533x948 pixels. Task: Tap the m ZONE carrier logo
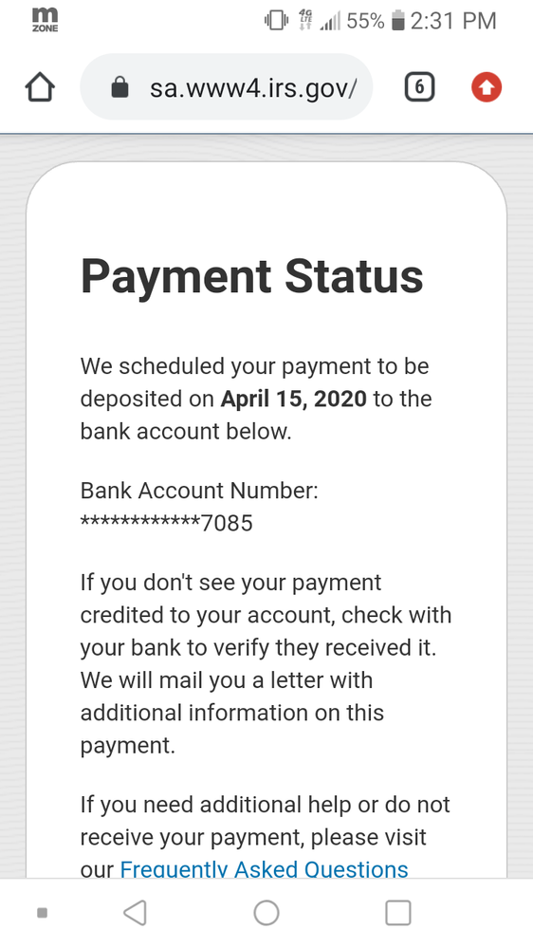[x=46, y=19]
